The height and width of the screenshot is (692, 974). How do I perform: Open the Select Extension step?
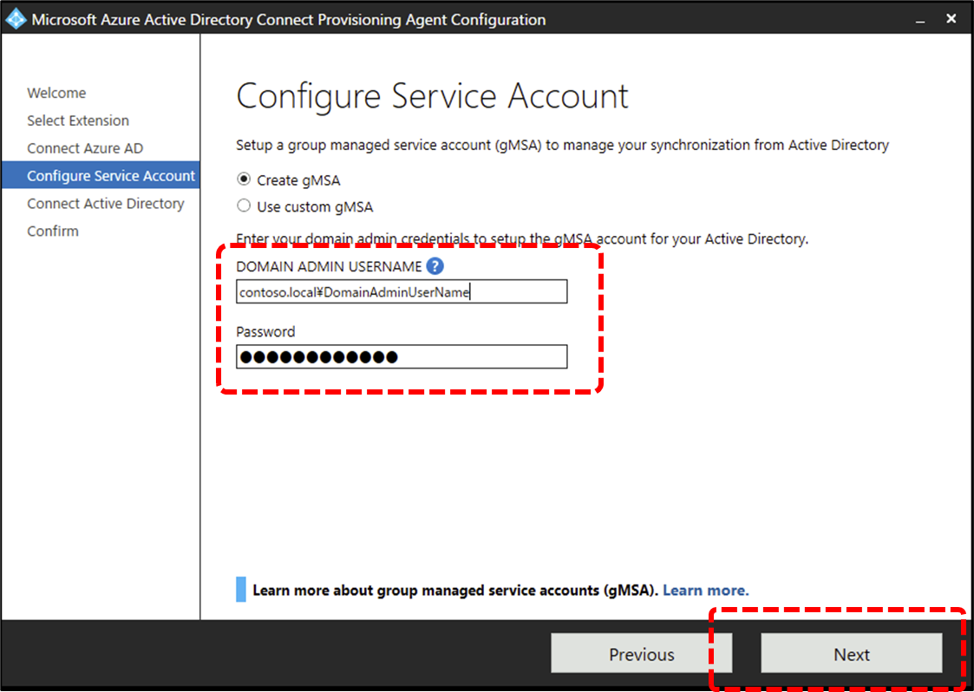78,121
